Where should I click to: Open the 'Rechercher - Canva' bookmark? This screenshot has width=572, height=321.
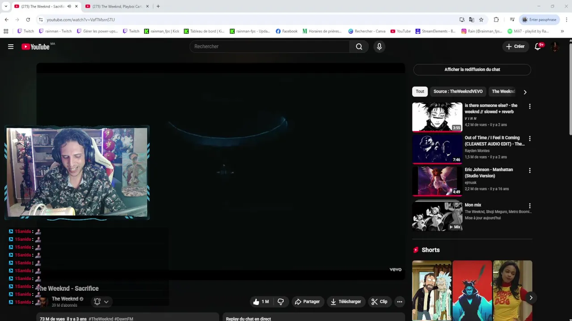click(367, 31)
